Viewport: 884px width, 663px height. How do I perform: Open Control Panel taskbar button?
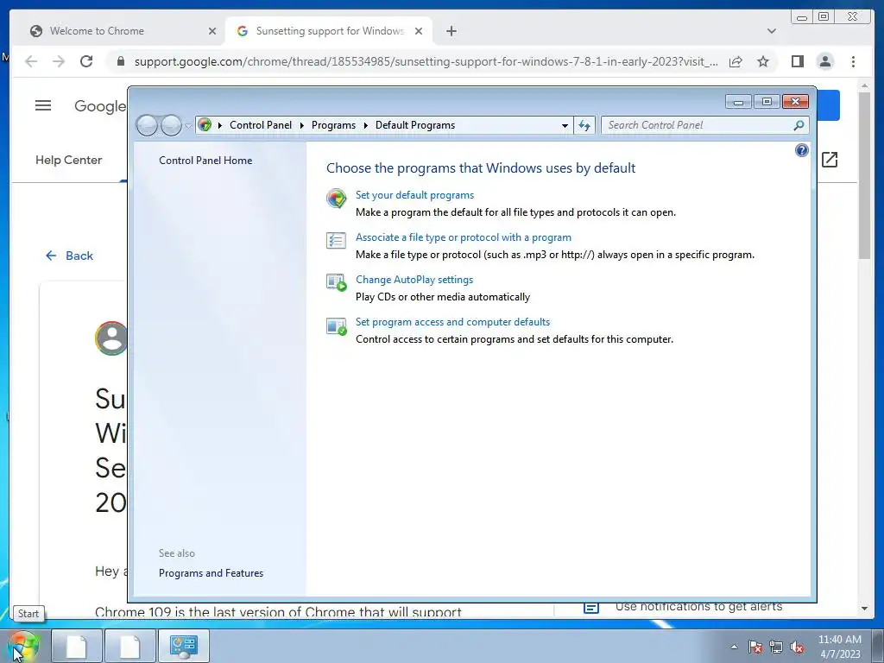click(x=184, y=646)
